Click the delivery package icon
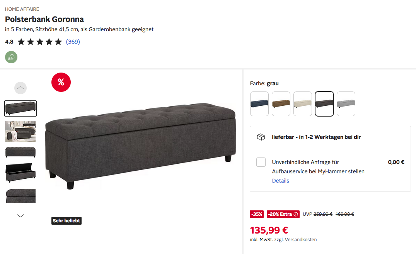Screen dimensions: 416x254 point(261,137)
